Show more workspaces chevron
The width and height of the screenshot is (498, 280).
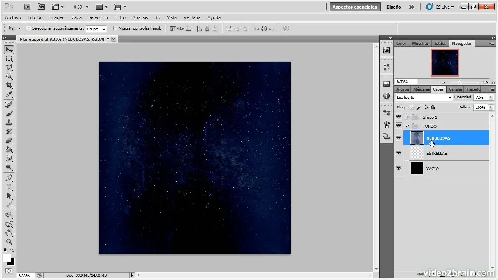point(412,7)
